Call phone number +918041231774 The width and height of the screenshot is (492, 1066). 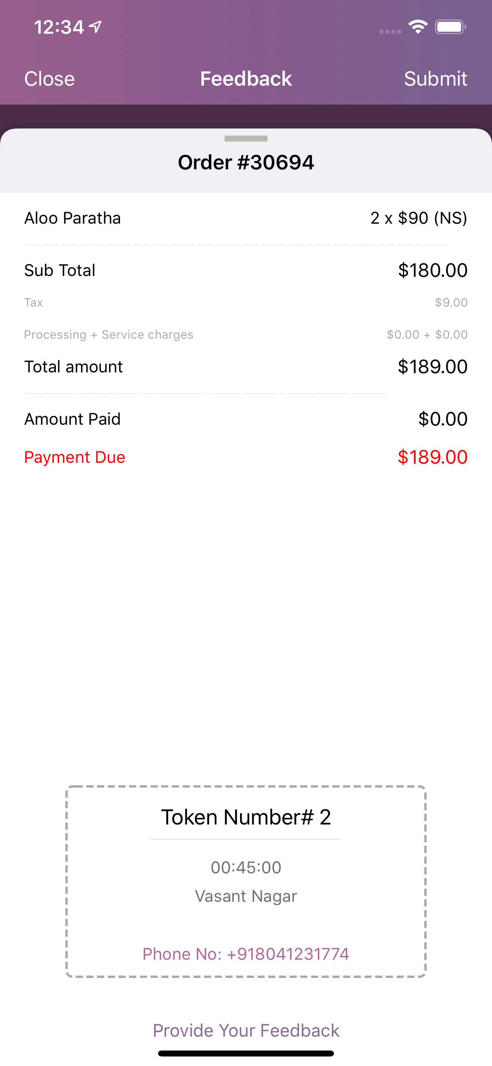click(246, 954)
